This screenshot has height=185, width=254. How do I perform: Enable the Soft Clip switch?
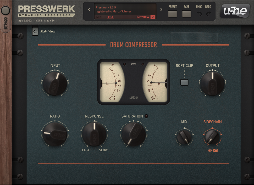tap(184, 82)
